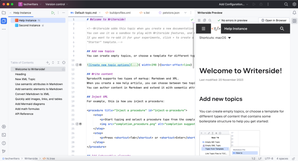Viewport: 298px width, 161px height.
Task: Open the Project folder tool window
Action: [4, 13]
